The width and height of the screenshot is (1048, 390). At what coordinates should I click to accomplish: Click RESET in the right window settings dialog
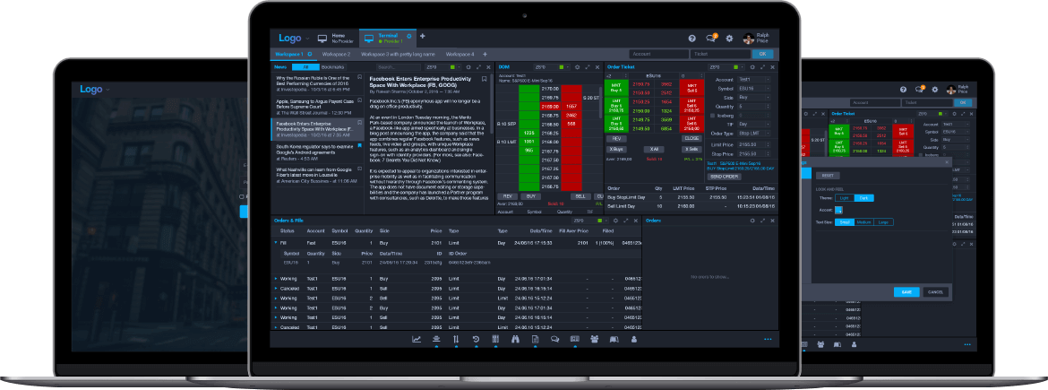coord(827,175)
